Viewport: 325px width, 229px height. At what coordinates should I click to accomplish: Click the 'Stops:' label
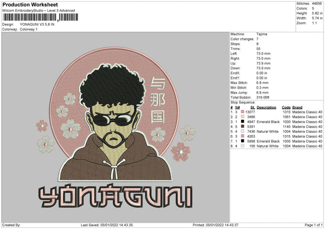236,44
